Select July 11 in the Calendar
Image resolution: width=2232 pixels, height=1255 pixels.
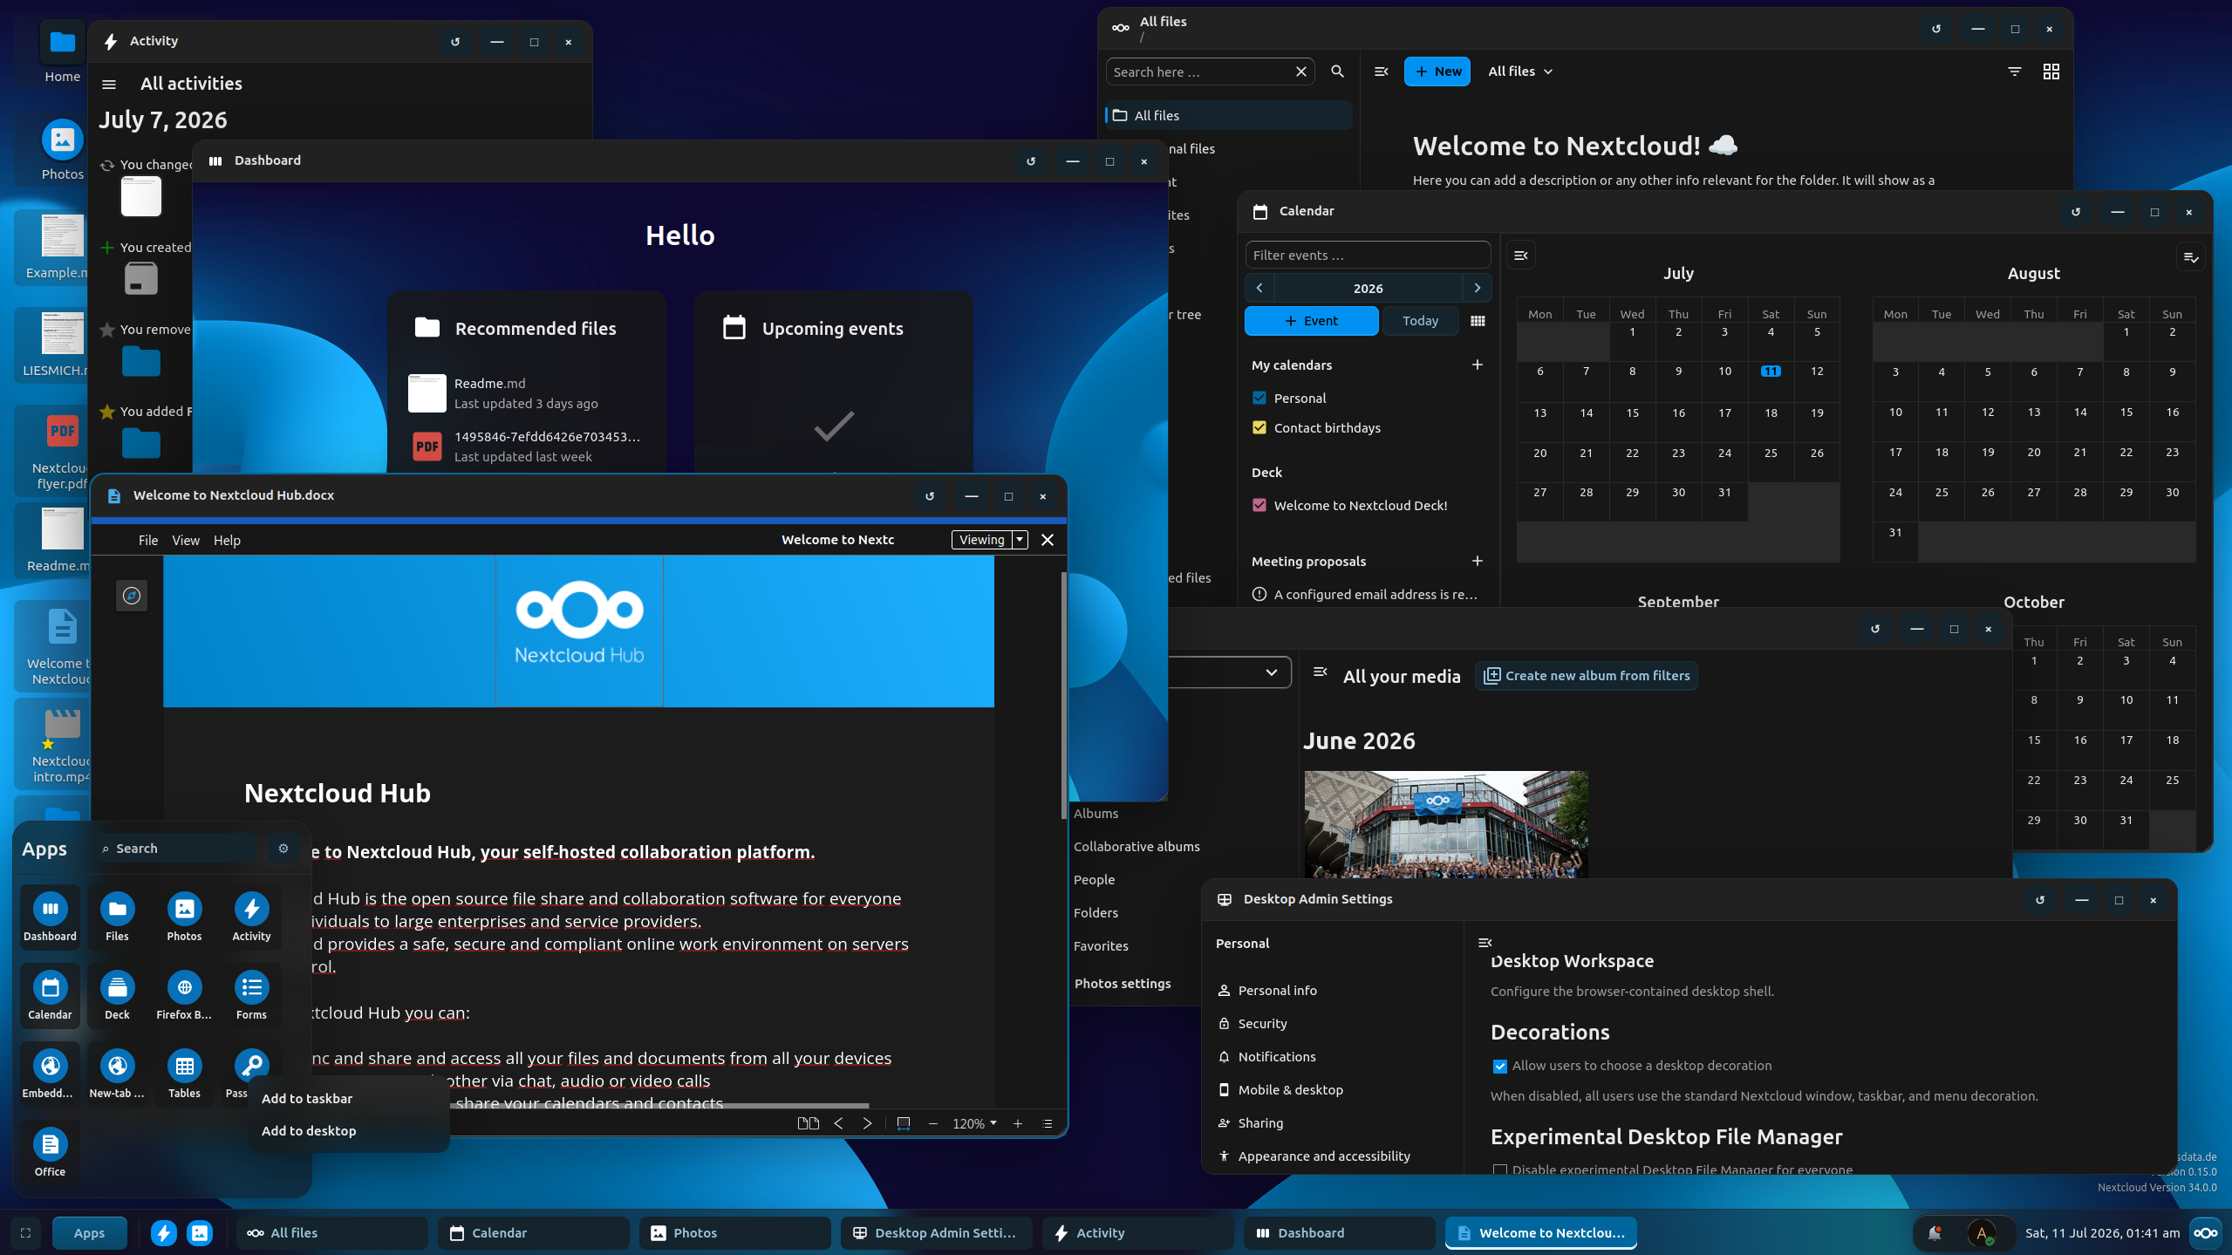[1771, 372]
